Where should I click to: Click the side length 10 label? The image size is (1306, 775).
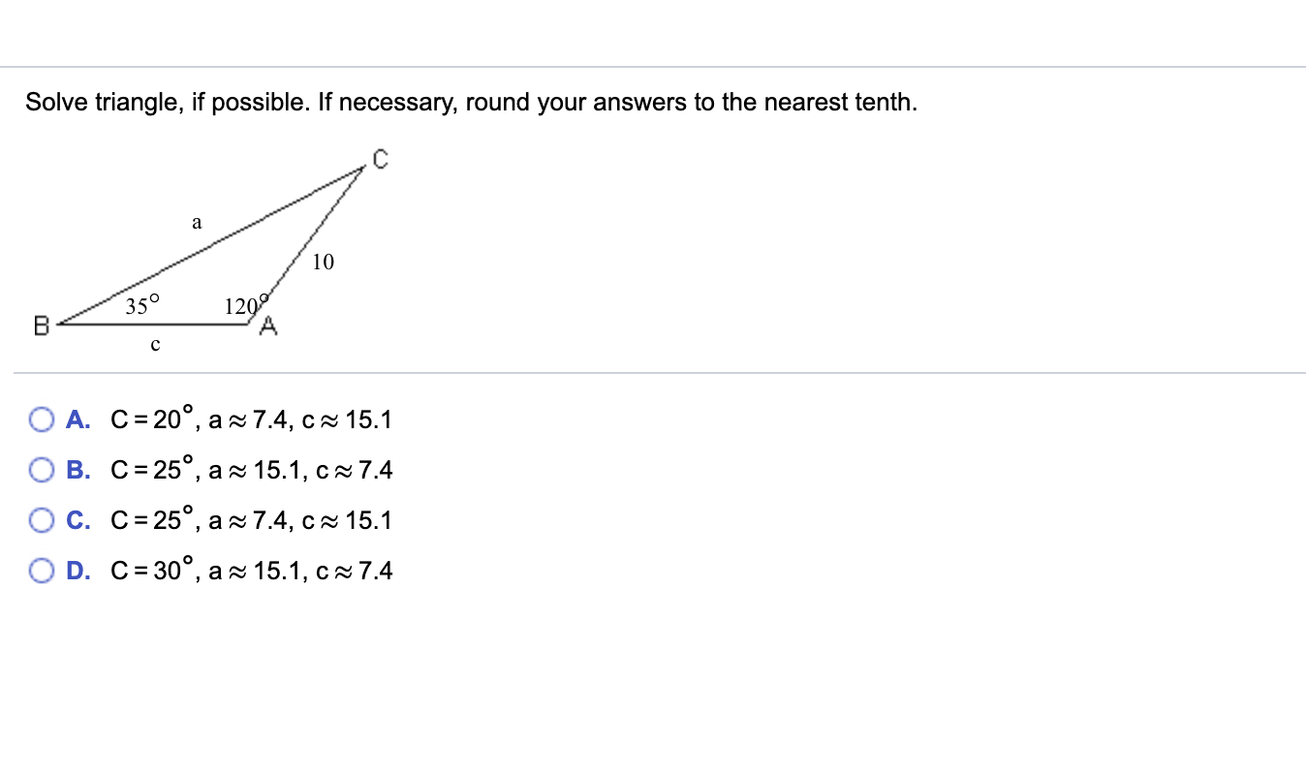click(x=323, y=262)
